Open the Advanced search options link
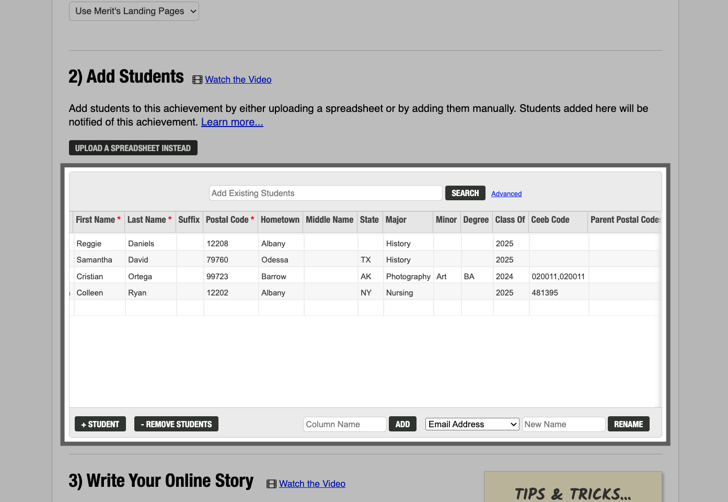 pyautogui.click(x=506, y=193)
